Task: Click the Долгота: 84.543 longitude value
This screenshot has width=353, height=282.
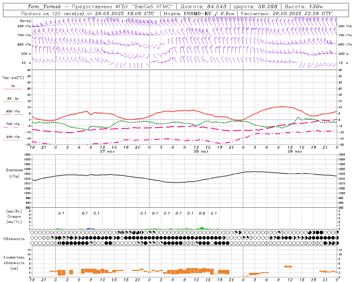Action: pyautogui.click(x=203, y=7)
